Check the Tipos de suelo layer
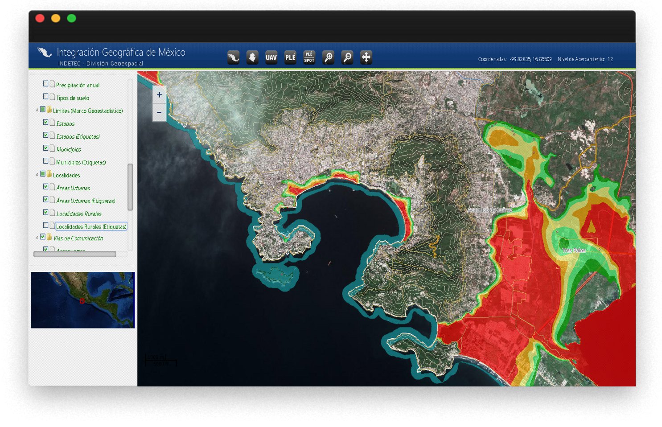 click(x=45, y=97)
